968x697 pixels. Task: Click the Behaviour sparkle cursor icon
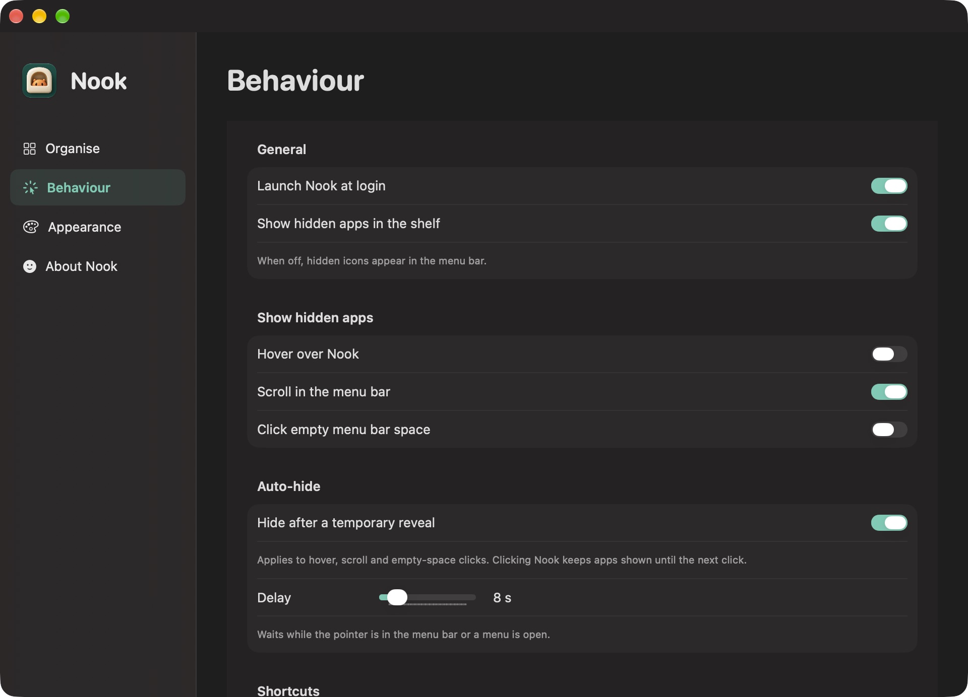tap(30, 188)
